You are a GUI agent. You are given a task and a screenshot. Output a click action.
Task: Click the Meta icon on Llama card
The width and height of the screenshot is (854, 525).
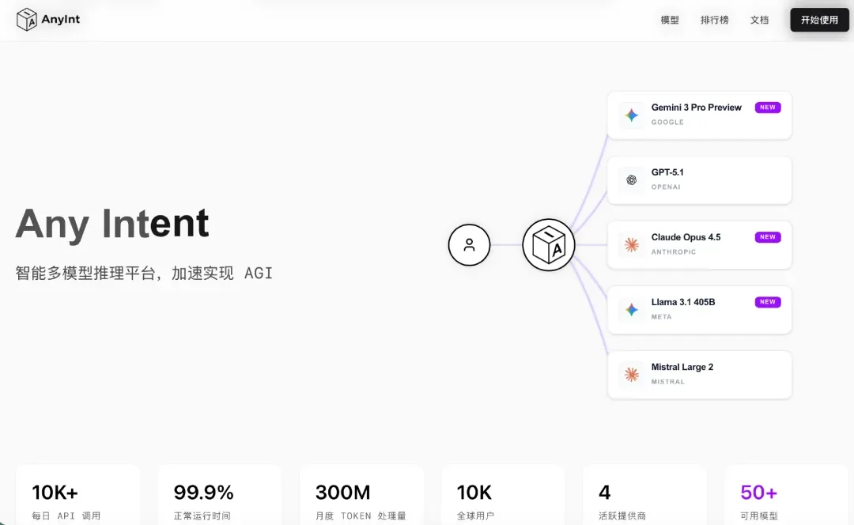click(631, 310)
